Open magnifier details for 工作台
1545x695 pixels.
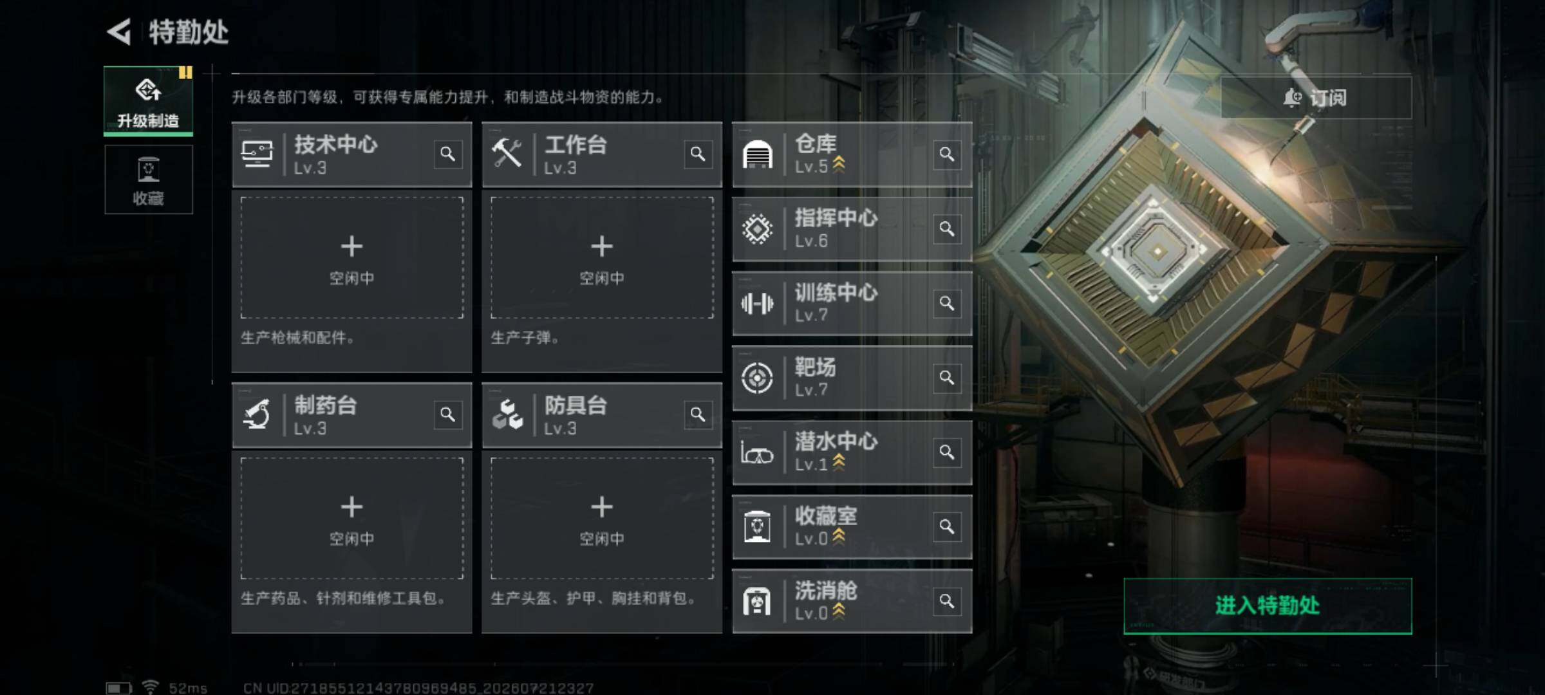(x=698, y=154)
